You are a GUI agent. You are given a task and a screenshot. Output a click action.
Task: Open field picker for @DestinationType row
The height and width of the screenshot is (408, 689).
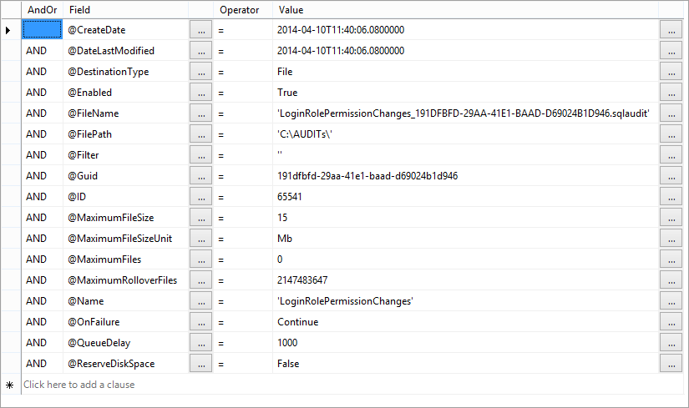pos(200,72)
